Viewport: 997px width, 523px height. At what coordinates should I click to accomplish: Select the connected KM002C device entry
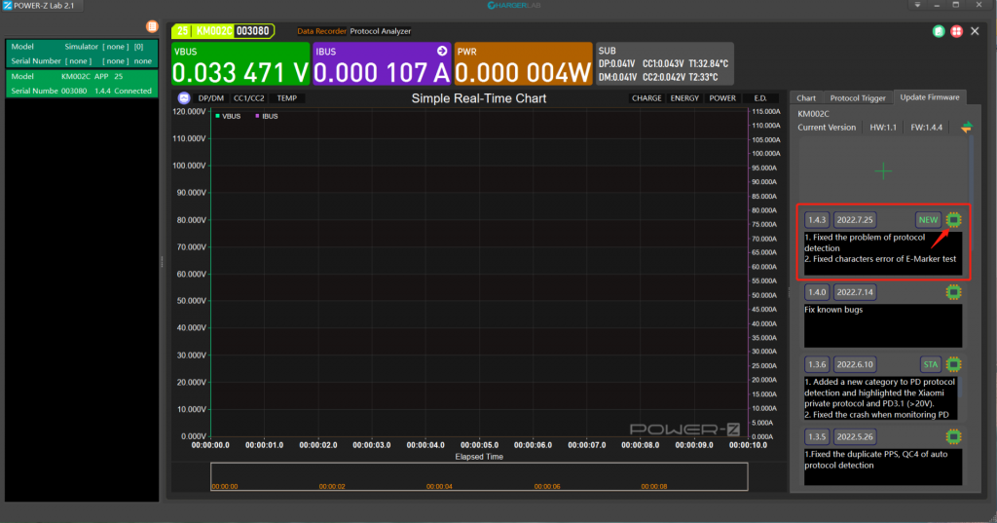tap(82, 84)
